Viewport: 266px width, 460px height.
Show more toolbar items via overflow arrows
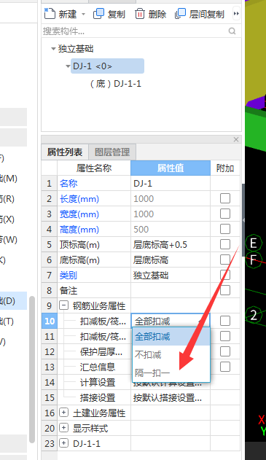point(236,14)
